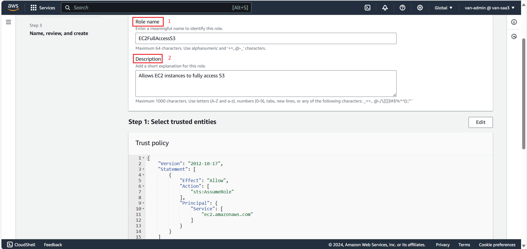Click the "Service" key on line 10

pos(203,209)
